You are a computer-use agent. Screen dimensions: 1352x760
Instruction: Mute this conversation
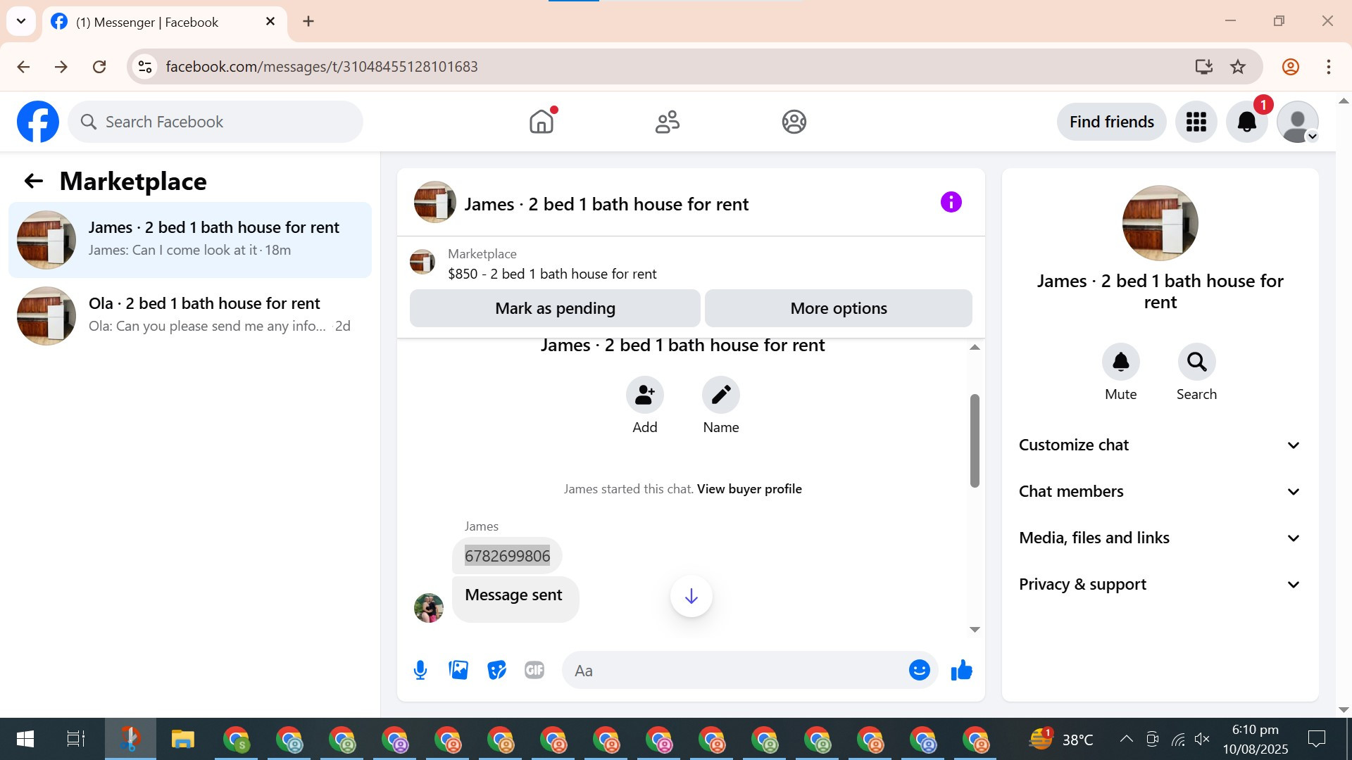pos(1120,362)
